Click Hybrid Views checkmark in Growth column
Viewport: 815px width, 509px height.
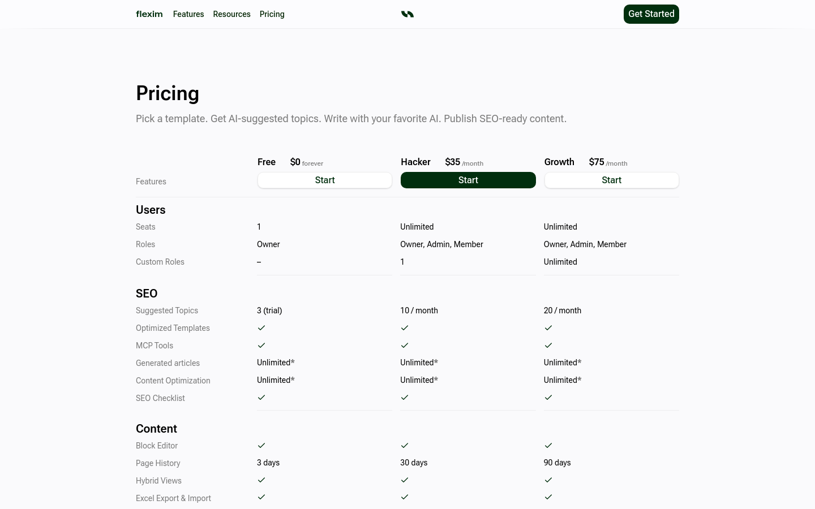548,480
